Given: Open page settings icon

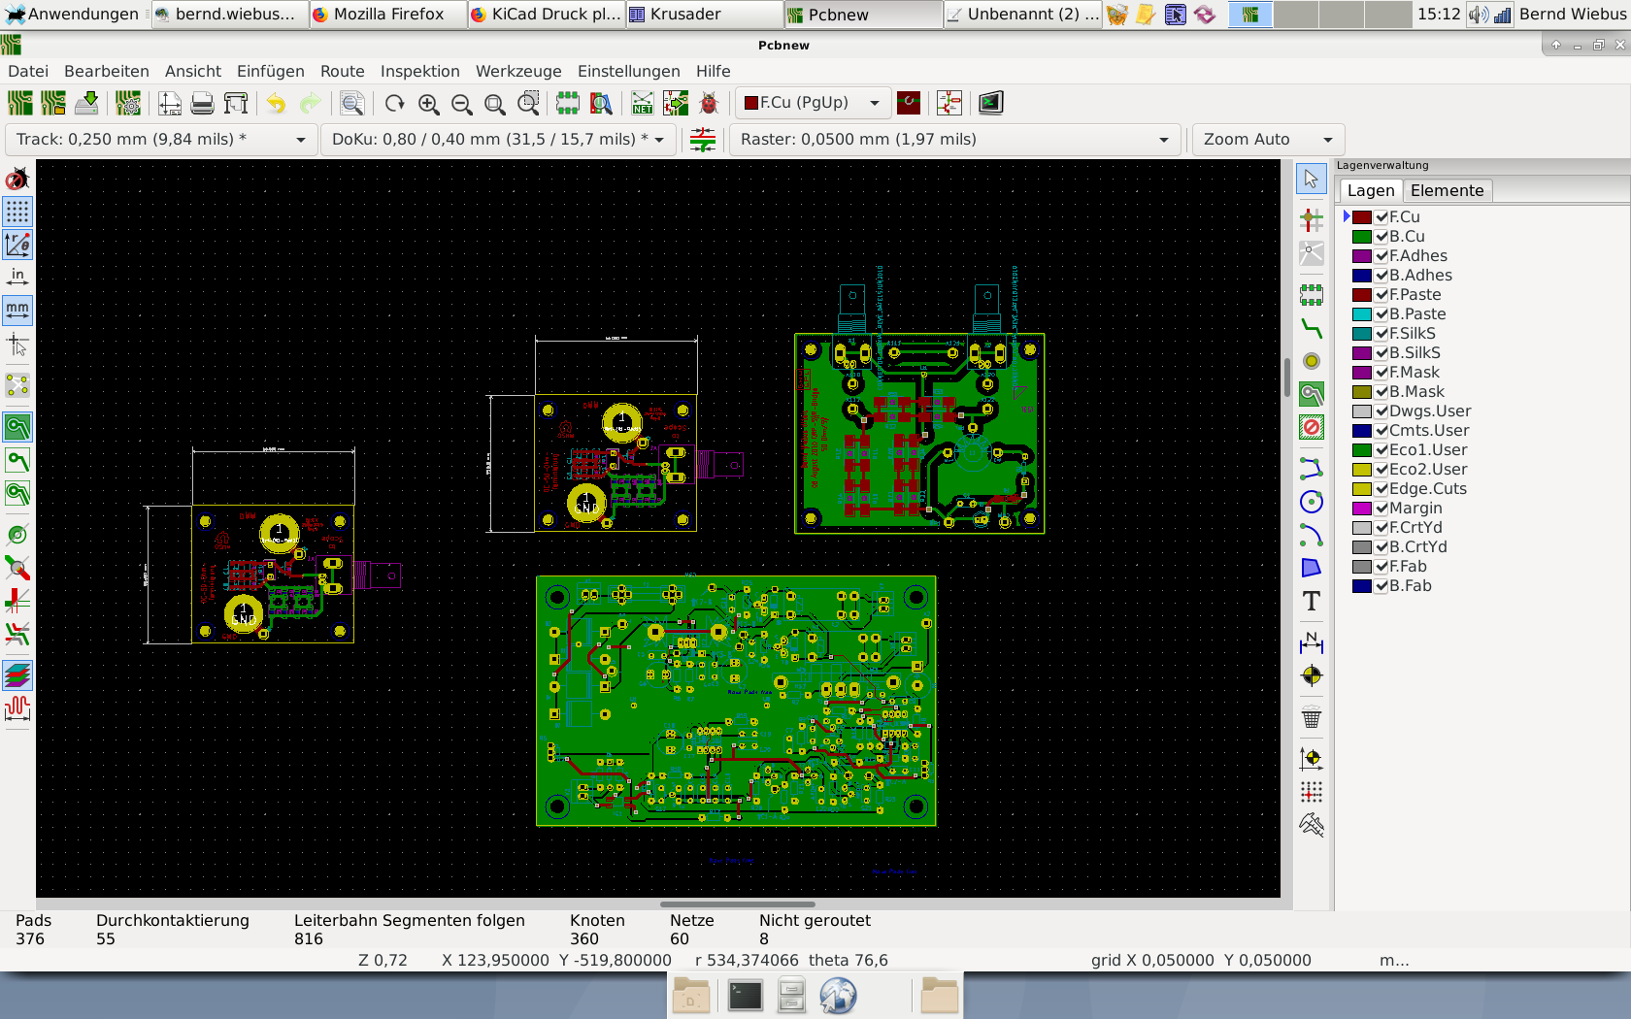Looking at the screenshot, I should (170, 103).
